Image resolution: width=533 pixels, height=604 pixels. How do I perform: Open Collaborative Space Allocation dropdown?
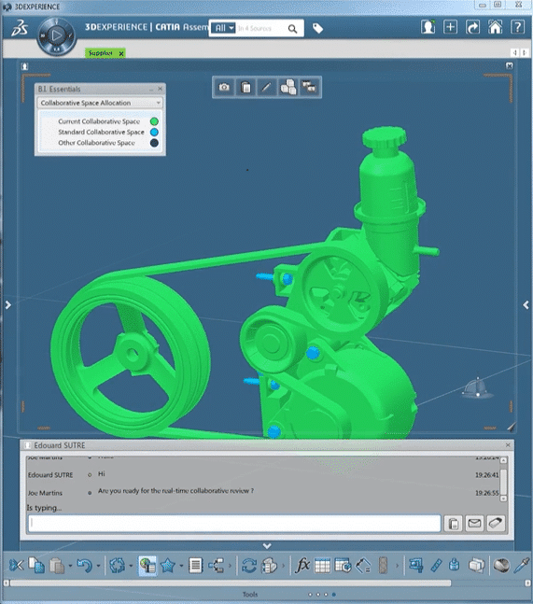(x=100, y=103)
